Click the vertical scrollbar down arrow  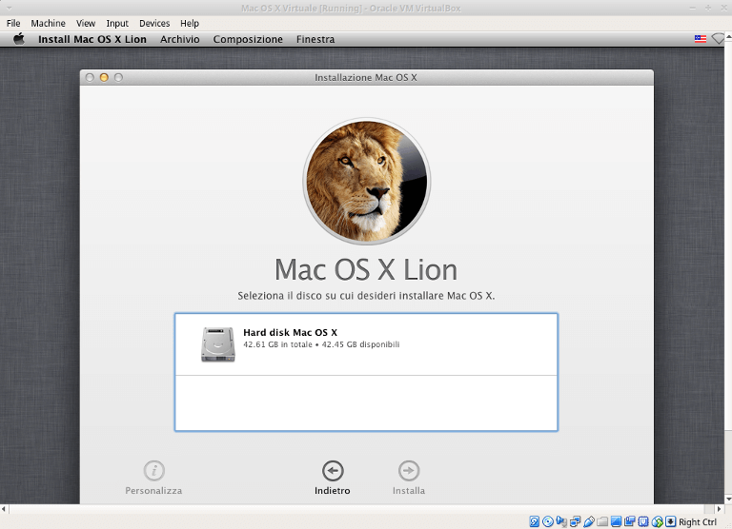pyautogui.click(x=728, y=500)
